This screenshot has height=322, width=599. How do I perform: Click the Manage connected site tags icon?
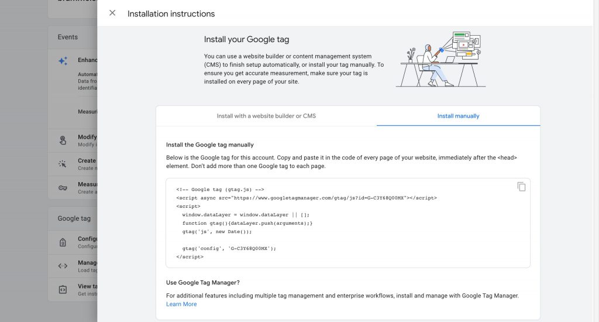(63, 266)
